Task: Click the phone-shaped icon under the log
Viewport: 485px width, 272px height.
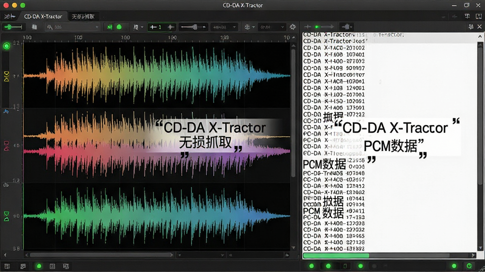Action: coord(345,266)
